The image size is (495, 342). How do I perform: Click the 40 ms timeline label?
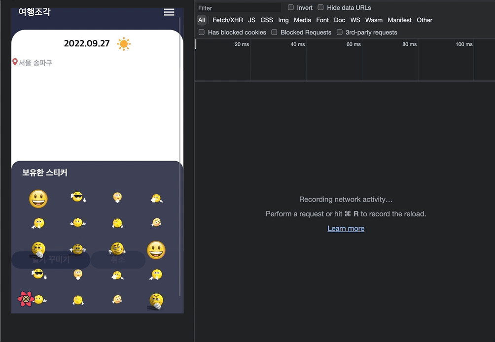click(297, 44)
